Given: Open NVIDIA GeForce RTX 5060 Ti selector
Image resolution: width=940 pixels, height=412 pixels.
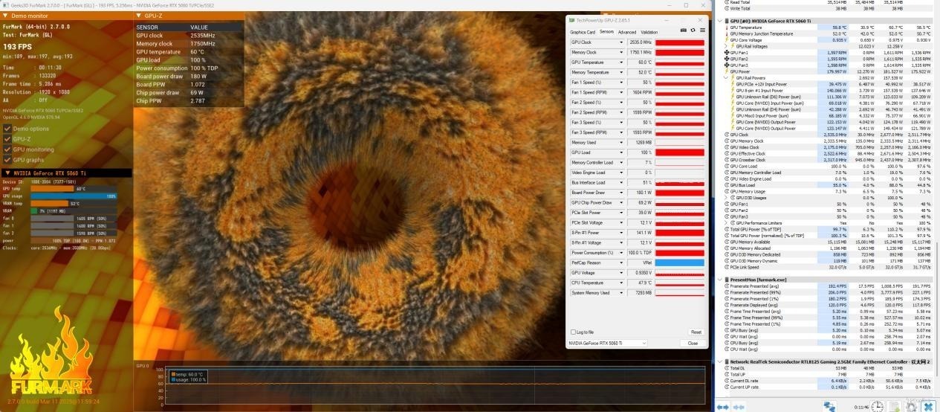Looking at the screenshot, I should 607,343.
